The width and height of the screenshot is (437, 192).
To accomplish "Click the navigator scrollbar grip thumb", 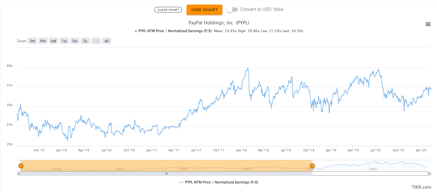I will pos(166,174).
